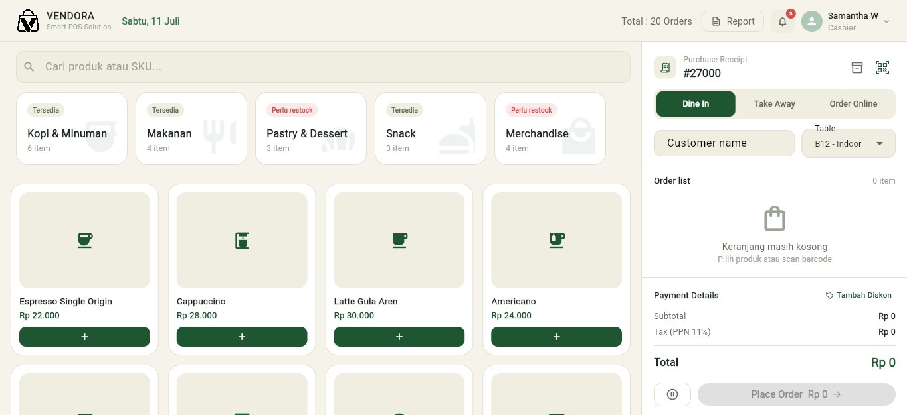Open the Pastry & Dessert category
Viewport: 907px width, 415px height.
[311, 129]
